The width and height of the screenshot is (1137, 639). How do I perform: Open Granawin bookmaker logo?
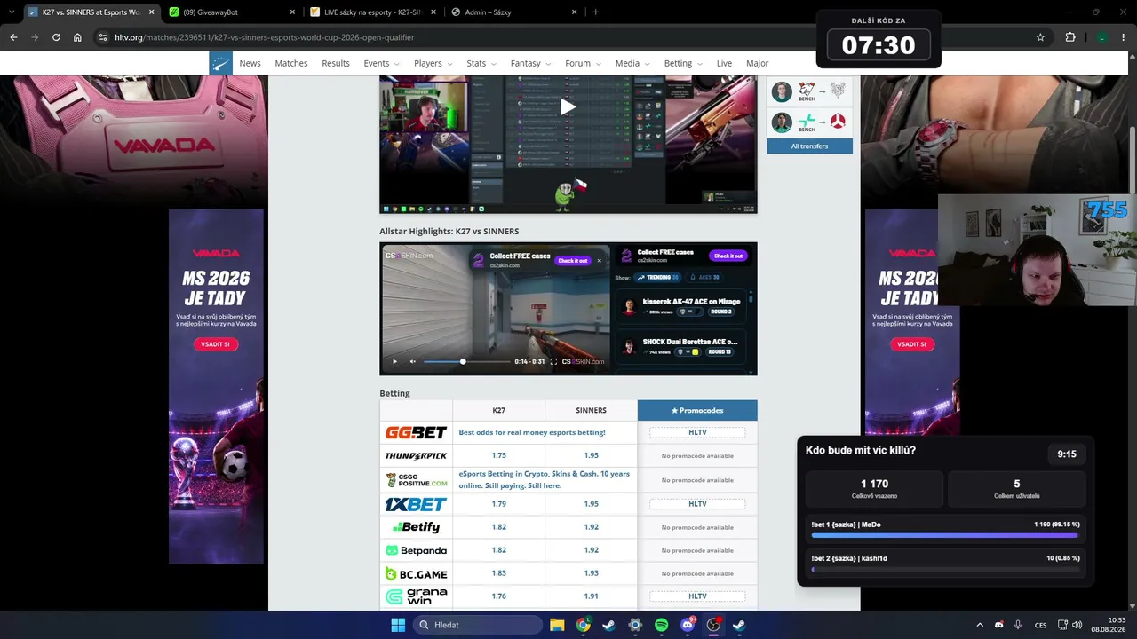coord(416,596)
